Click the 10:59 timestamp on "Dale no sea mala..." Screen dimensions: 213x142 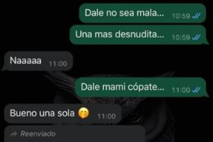(x=181, y=16)
